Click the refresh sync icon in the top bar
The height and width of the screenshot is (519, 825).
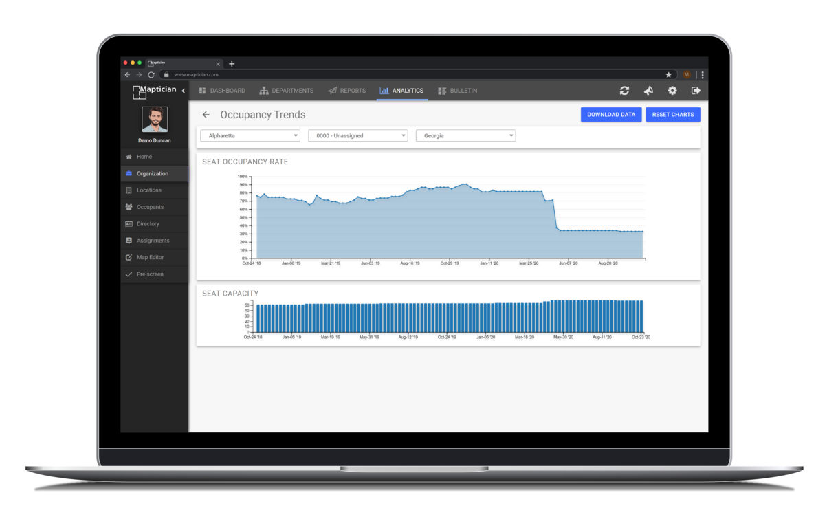[624, 91]
